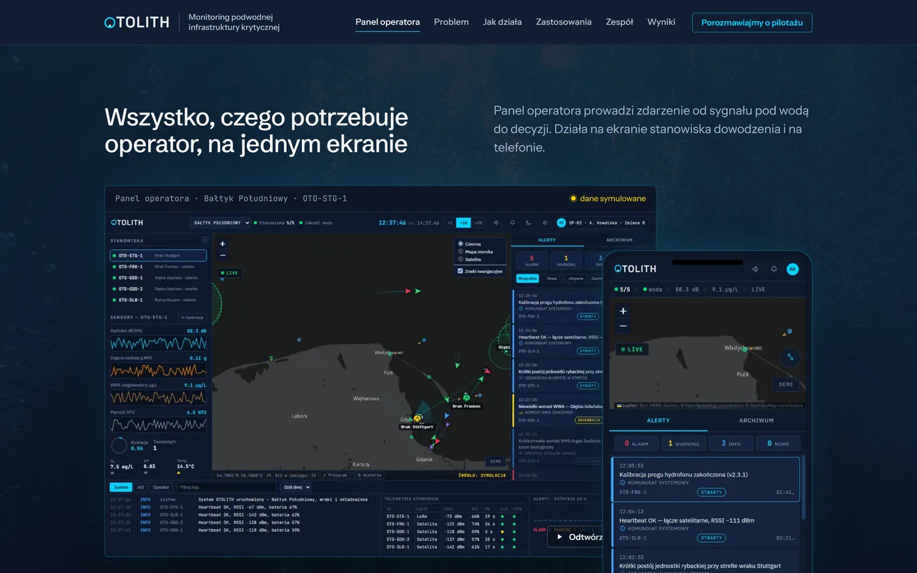Select station OTO-GDD-2 in the list
Screen dimensions: 917x573
click(x=159, y=289)
